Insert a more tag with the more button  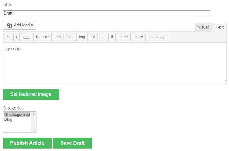pos(138,37)
